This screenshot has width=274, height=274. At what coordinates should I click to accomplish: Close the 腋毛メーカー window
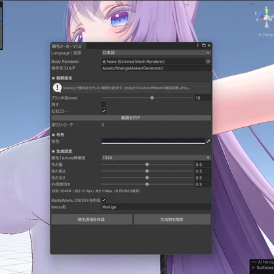point(209,45)
